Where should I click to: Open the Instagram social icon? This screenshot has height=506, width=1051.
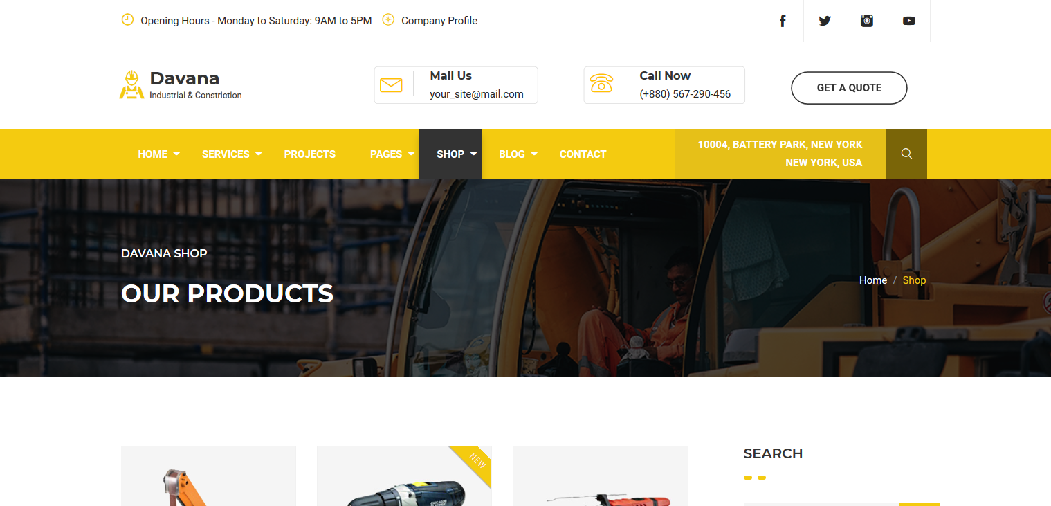pyautogui.click(x=867, y=21)
